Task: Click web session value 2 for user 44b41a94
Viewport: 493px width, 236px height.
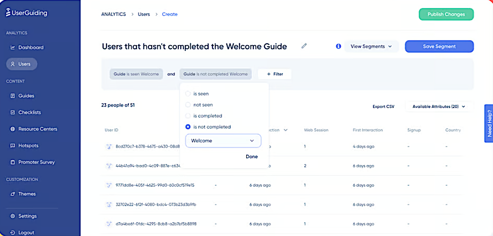Action: click(x=305, y=166)
